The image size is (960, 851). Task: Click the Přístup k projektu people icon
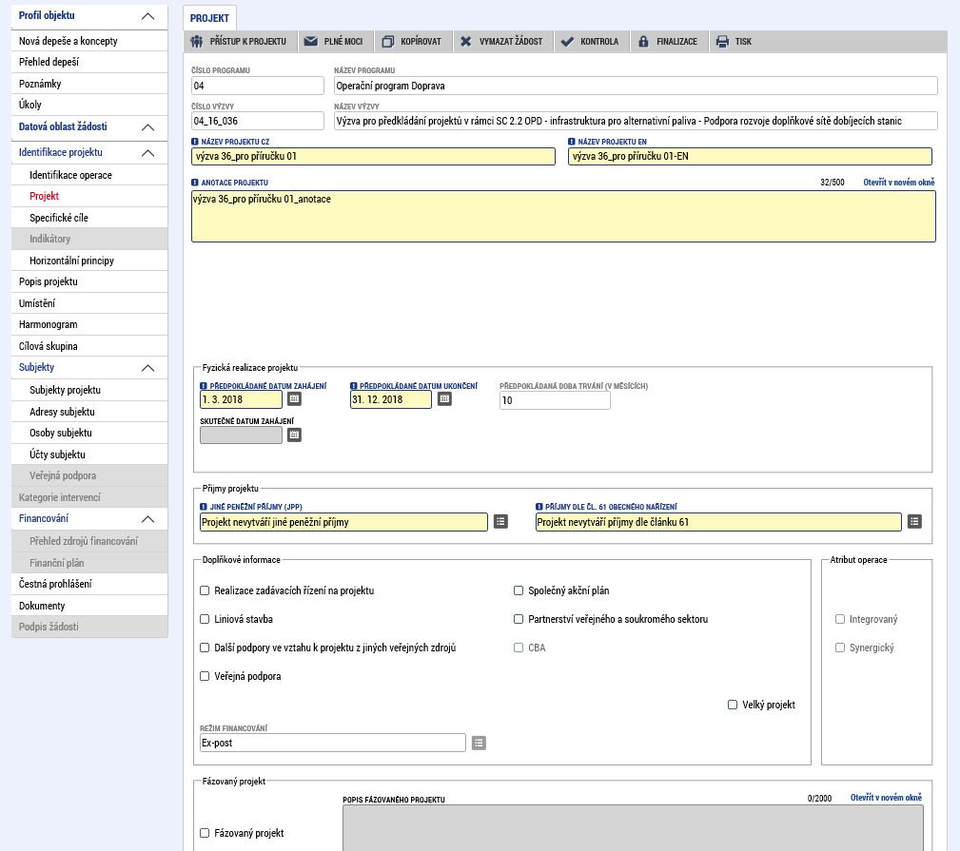[x=197, y=42]
